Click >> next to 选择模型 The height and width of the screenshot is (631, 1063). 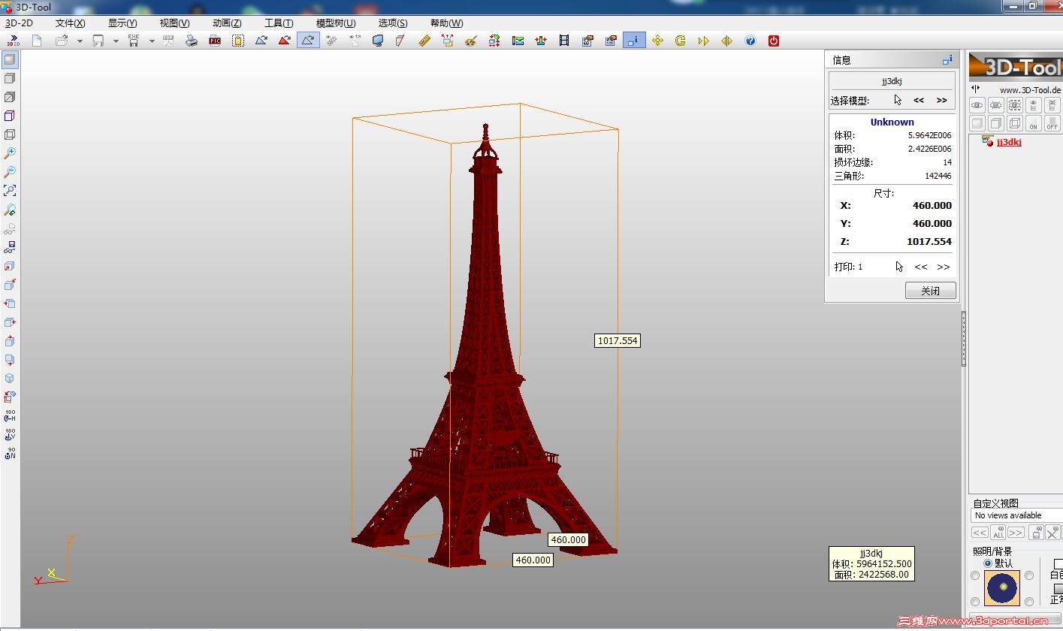(x=941, y=100)
